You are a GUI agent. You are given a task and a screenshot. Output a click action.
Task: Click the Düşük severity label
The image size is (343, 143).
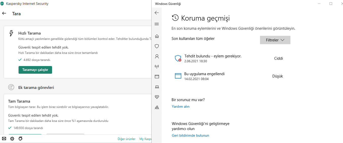click(x=277, y=76)
